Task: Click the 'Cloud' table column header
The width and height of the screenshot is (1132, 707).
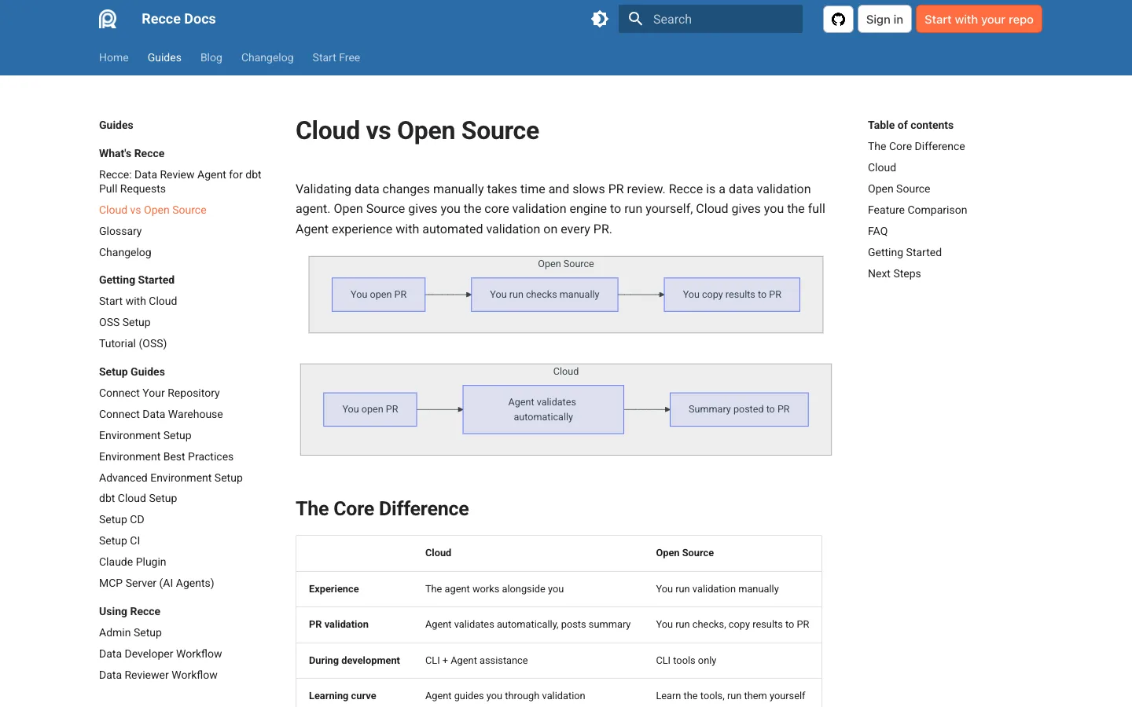Action: pos(438,553)
